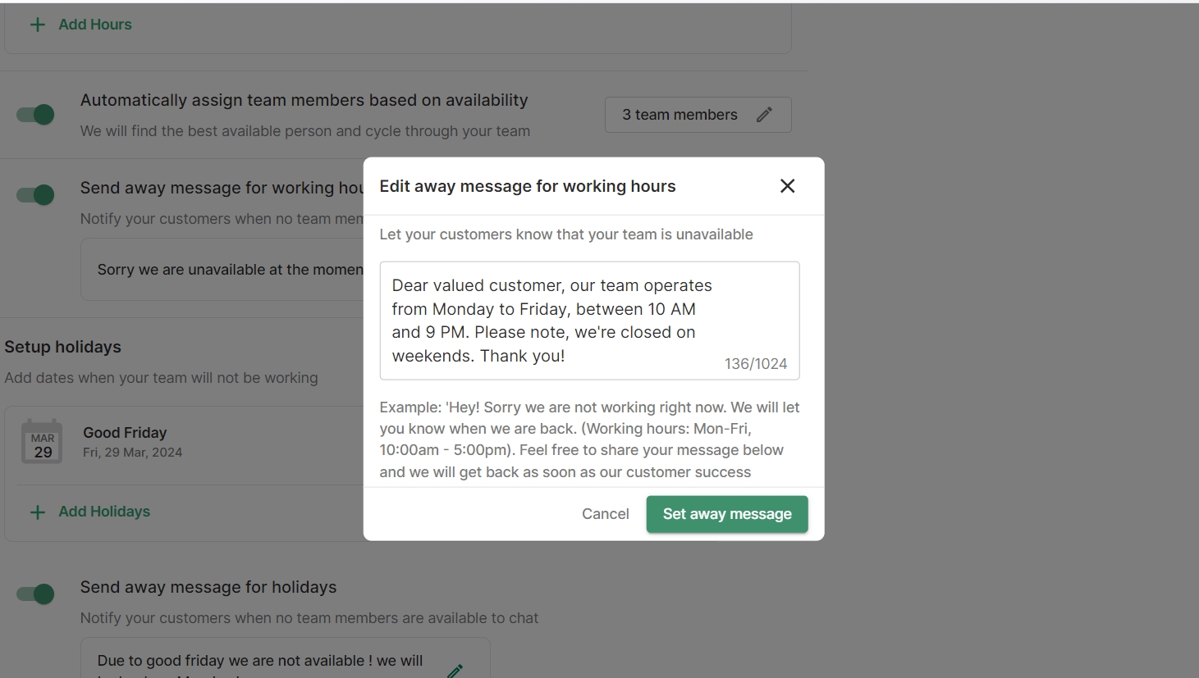Edit holiday away message with pencil icon
Viewport: 1199px width, 678px height.
click(x=455, y=671)
